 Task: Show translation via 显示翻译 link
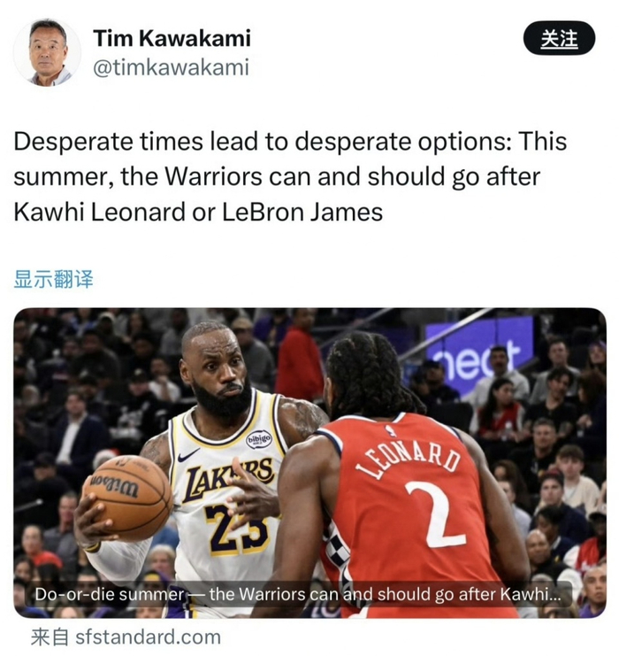53,279
